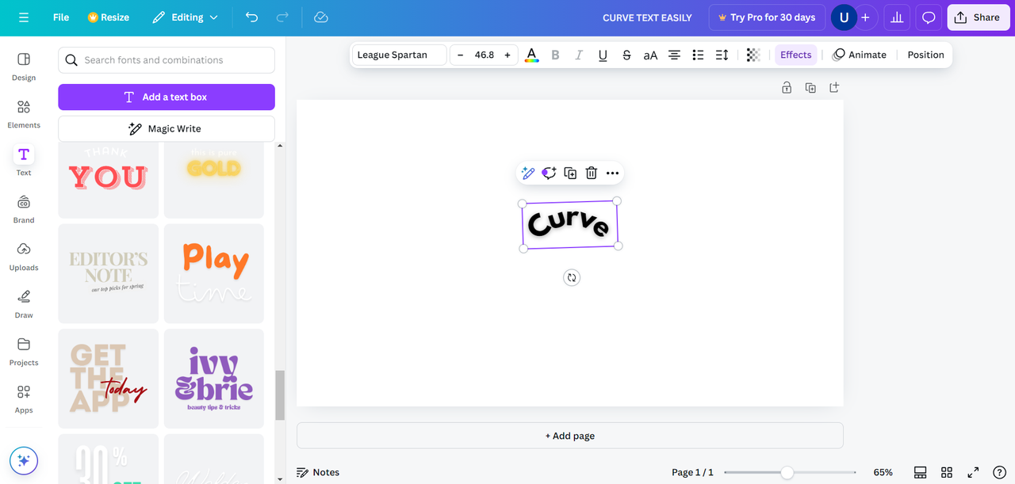Undo the last action
This screenshot has height=484, width=1015.
[252, 17]
